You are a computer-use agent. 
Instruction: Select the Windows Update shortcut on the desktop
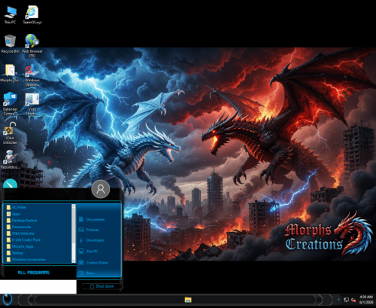32,76
